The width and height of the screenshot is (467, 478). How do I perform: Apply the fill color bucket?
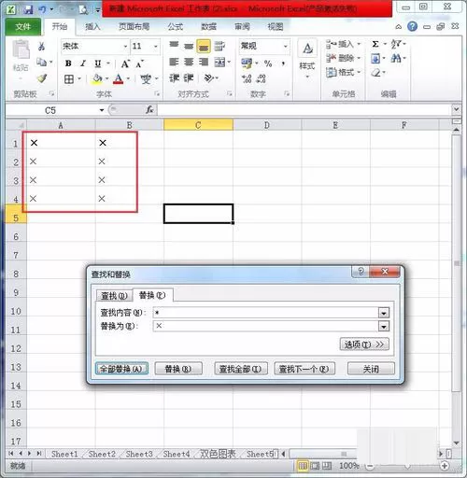(x=97, y=78)
